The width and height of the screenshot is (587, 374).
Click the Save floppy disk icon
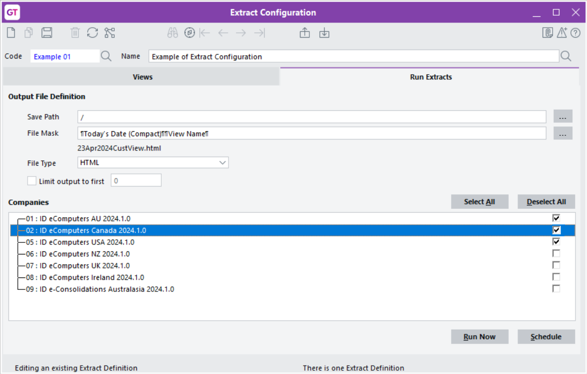47,33
